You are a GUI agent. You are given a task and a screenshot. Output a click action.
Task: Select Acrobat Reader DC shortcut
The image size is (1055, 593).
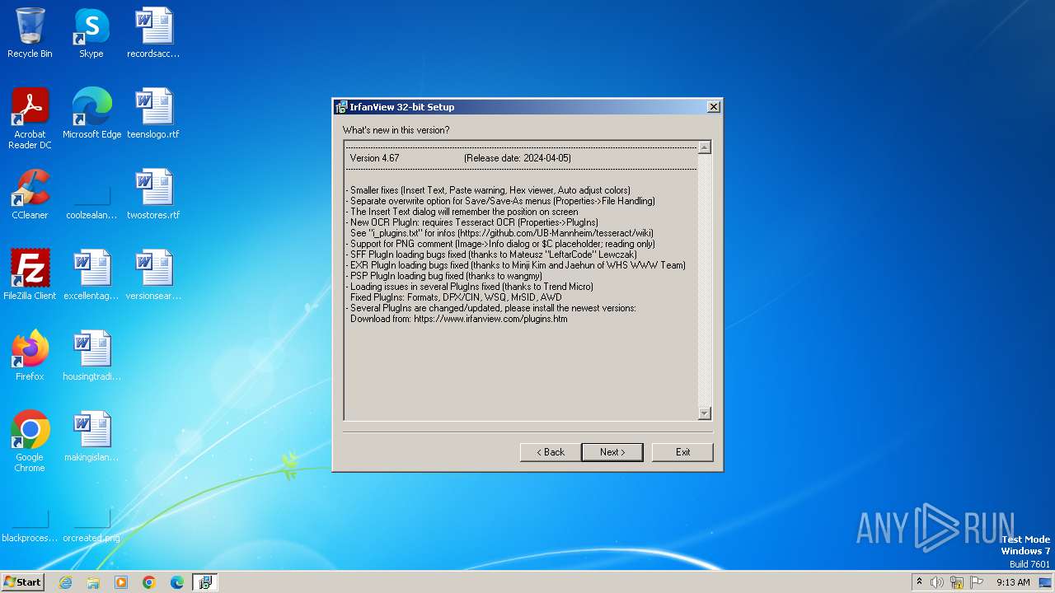click(x=30, y=119)
